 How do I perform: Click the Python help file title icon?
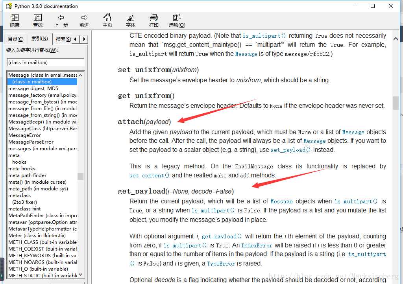pyautogui.click(x=9, y=6)
